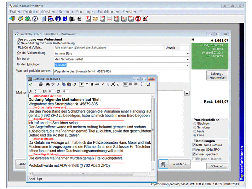Disable 'immer speichern' setting
Screen dimensions: 252x189
[194, 154]
